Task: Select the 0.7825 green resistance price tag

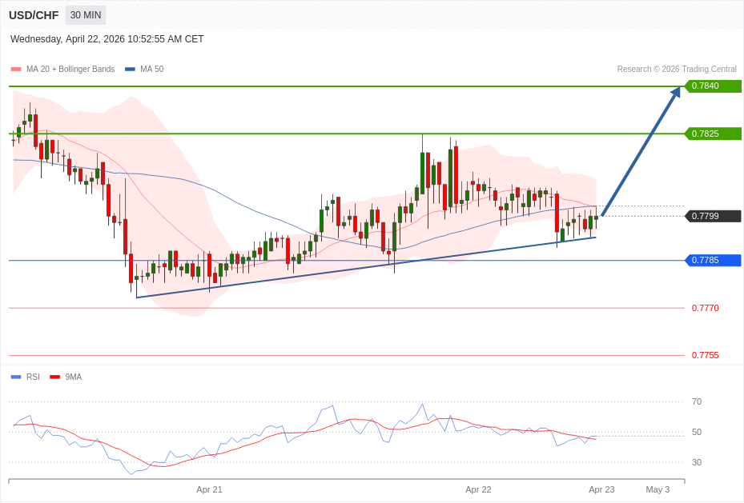Action: point(712,134)
